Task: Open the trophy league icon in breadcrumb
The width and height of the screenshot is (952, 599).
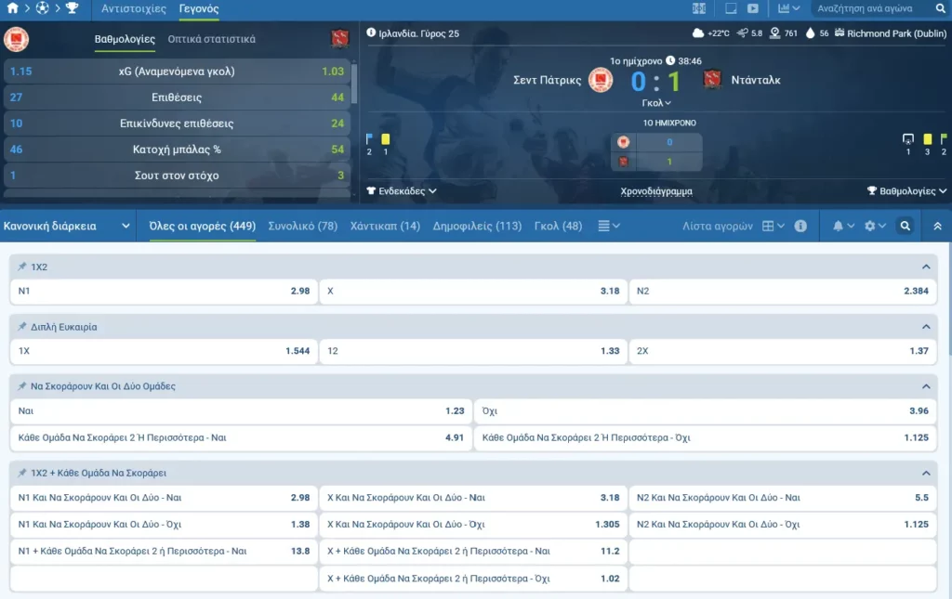Action: 72,8
